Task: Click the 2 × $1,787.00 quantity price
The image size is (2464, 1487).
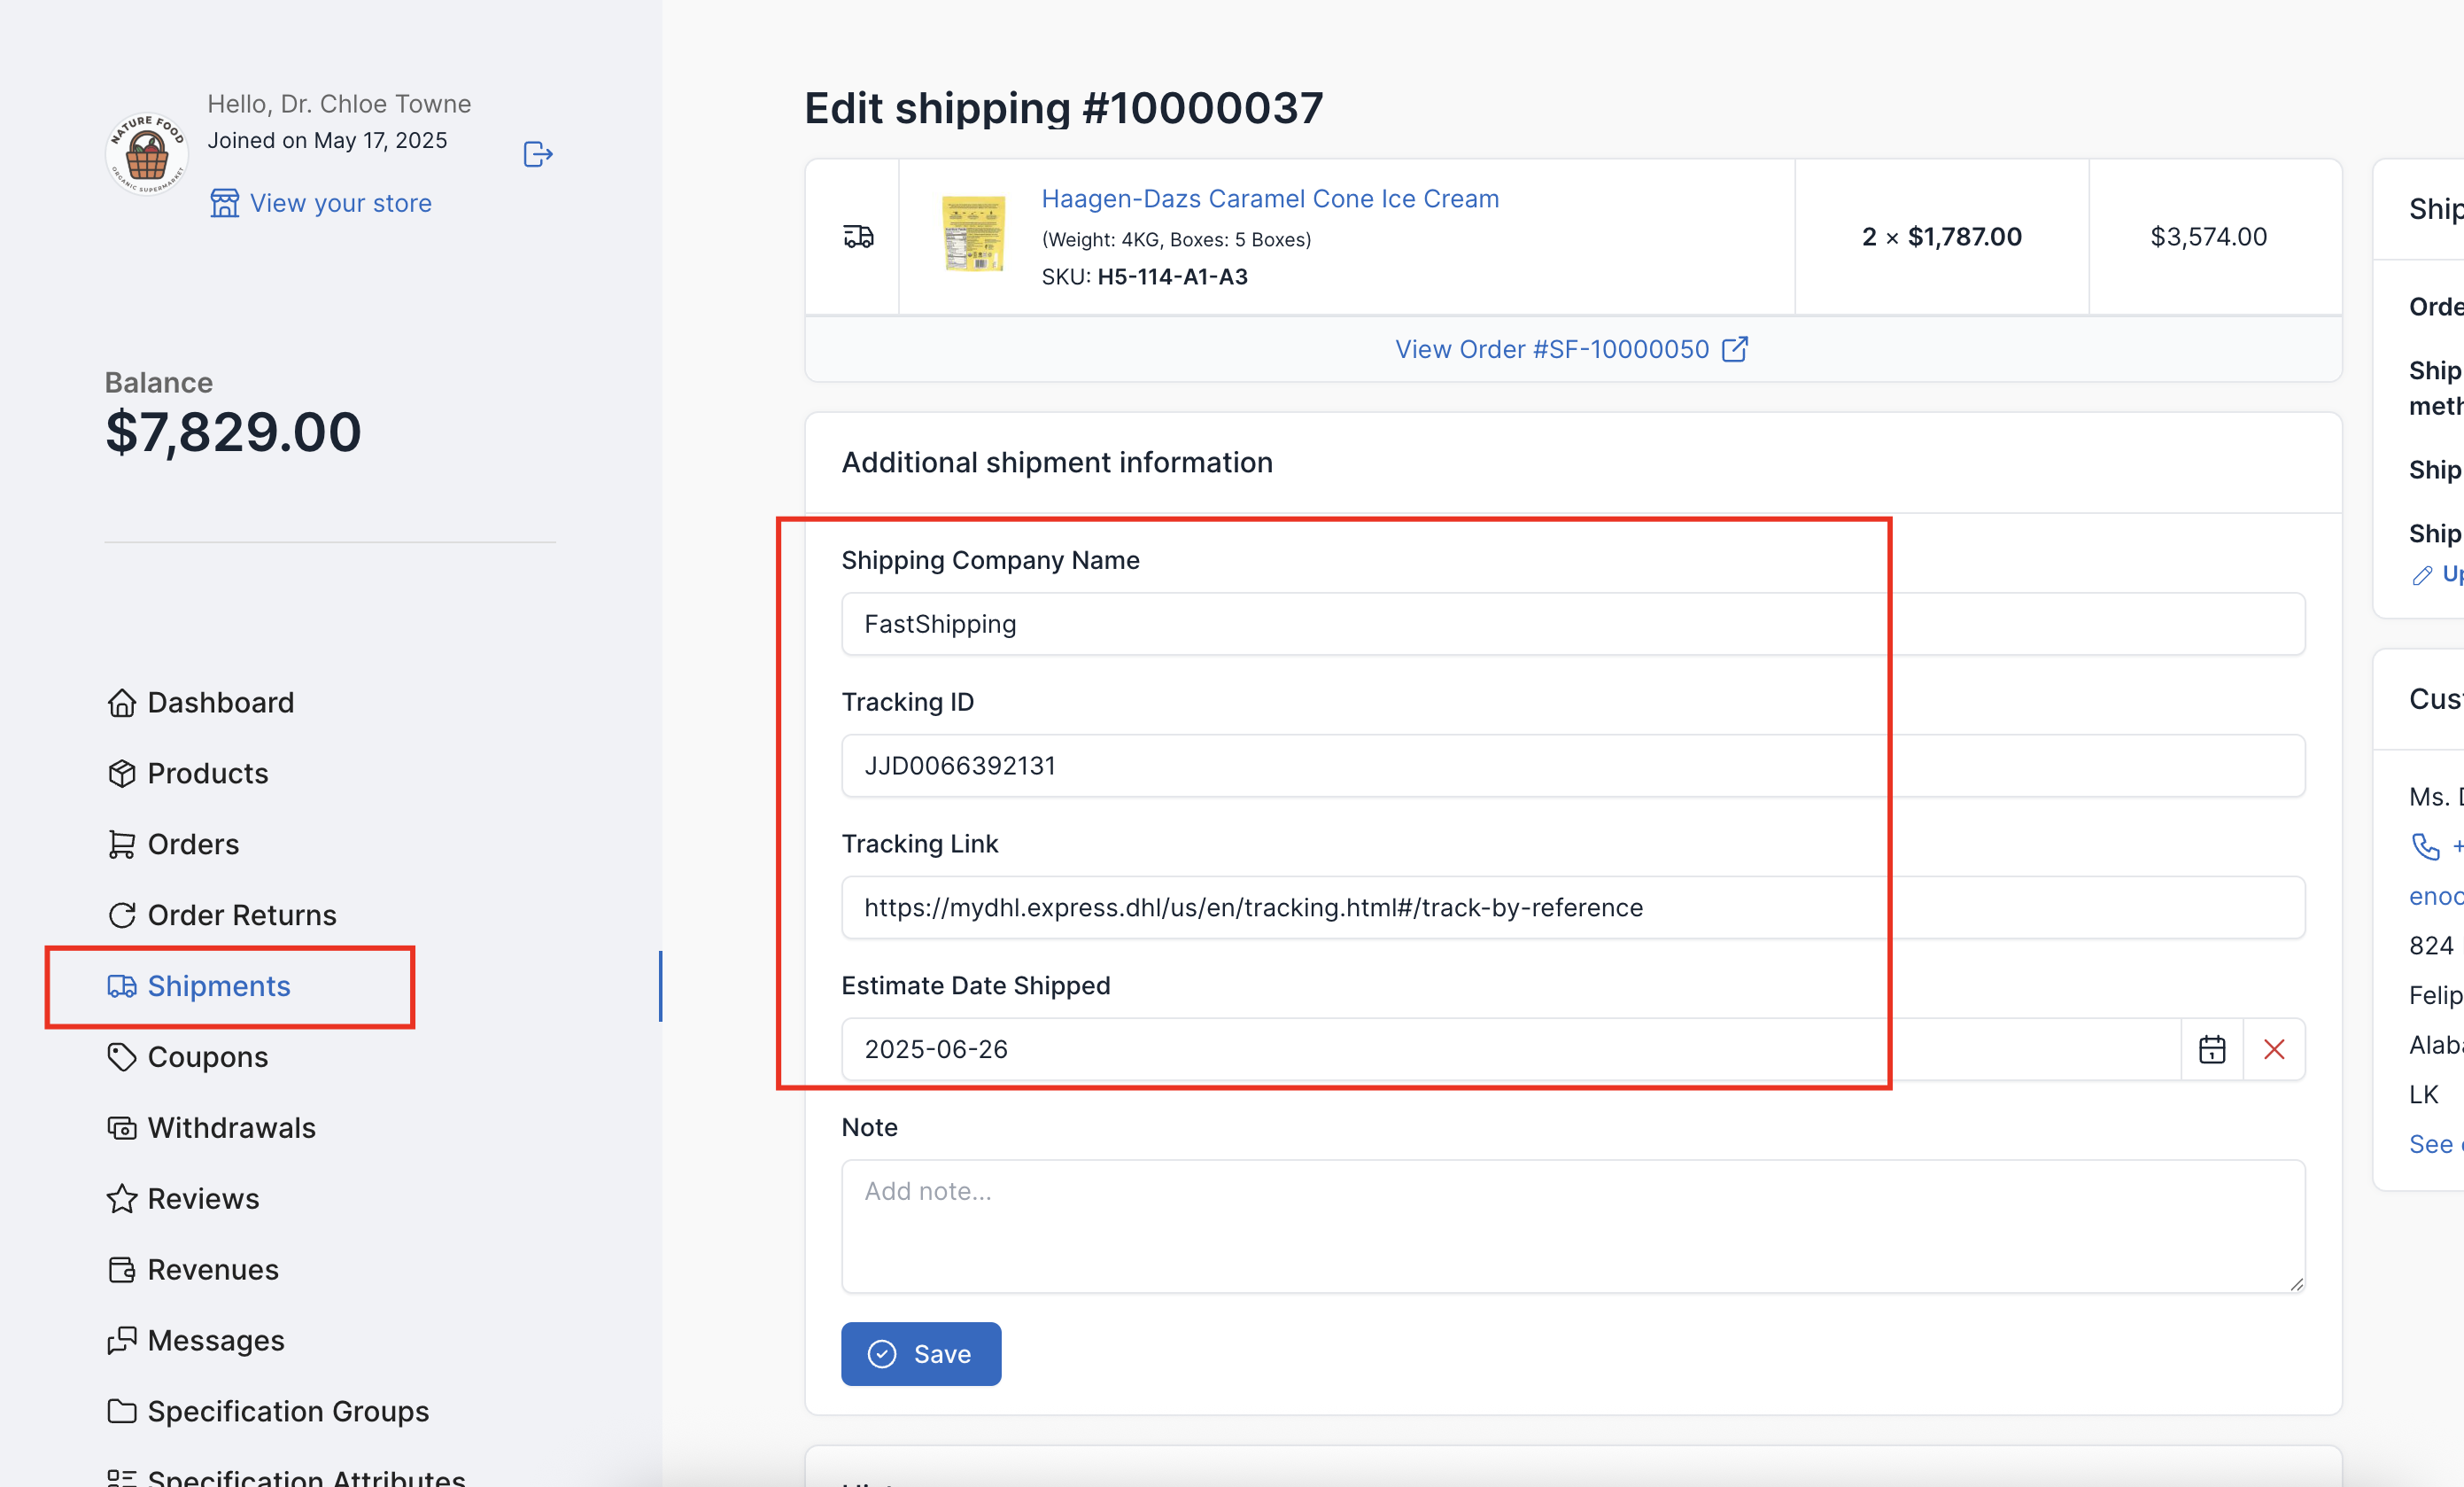Action: point(1941,236)
